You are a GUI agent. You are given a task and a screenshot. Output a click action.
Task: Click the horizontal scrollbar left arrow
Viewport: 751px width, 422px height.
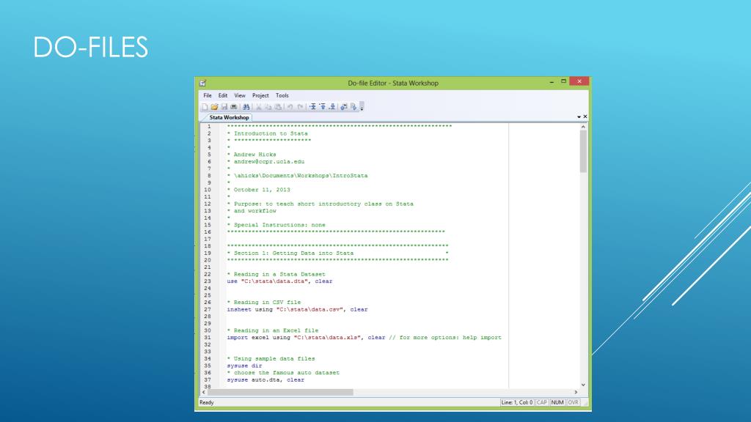click(x=204, y=393)
